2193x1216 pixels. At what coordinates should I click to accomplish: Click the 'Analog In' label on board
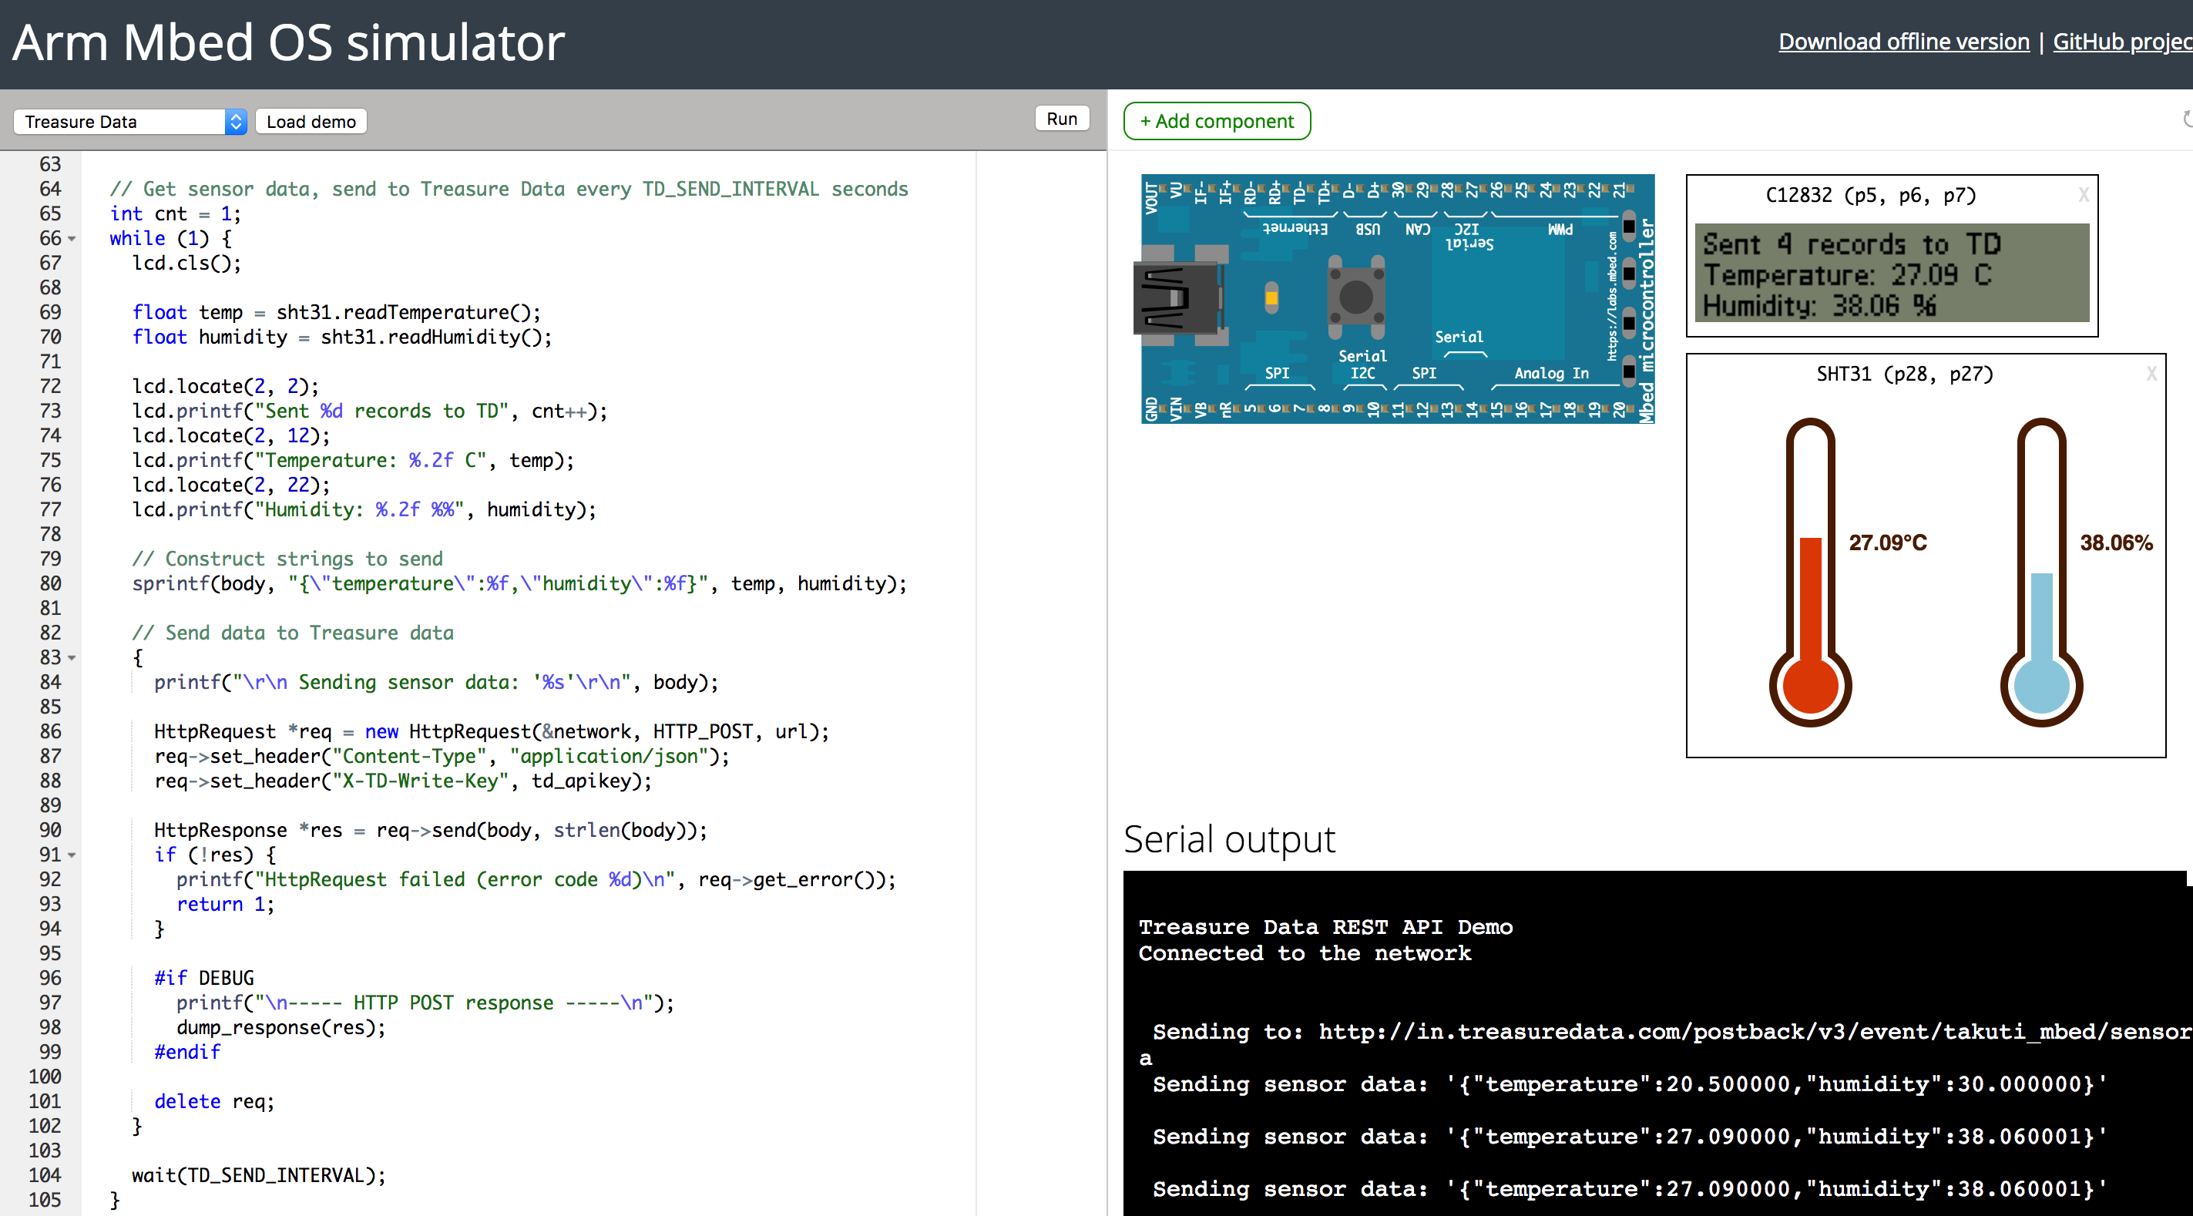[1551, 373]
